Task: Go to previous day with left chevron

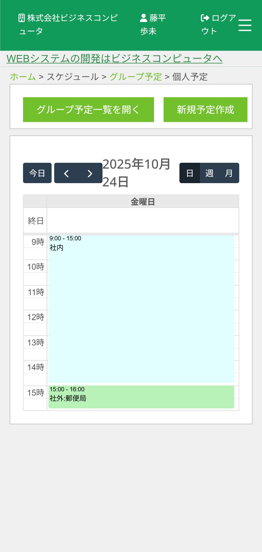Action: [66, 173]
